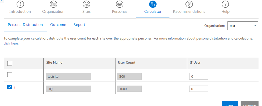Expand the Organization dropdown showing test
The image size is (262, 106).
243,26
